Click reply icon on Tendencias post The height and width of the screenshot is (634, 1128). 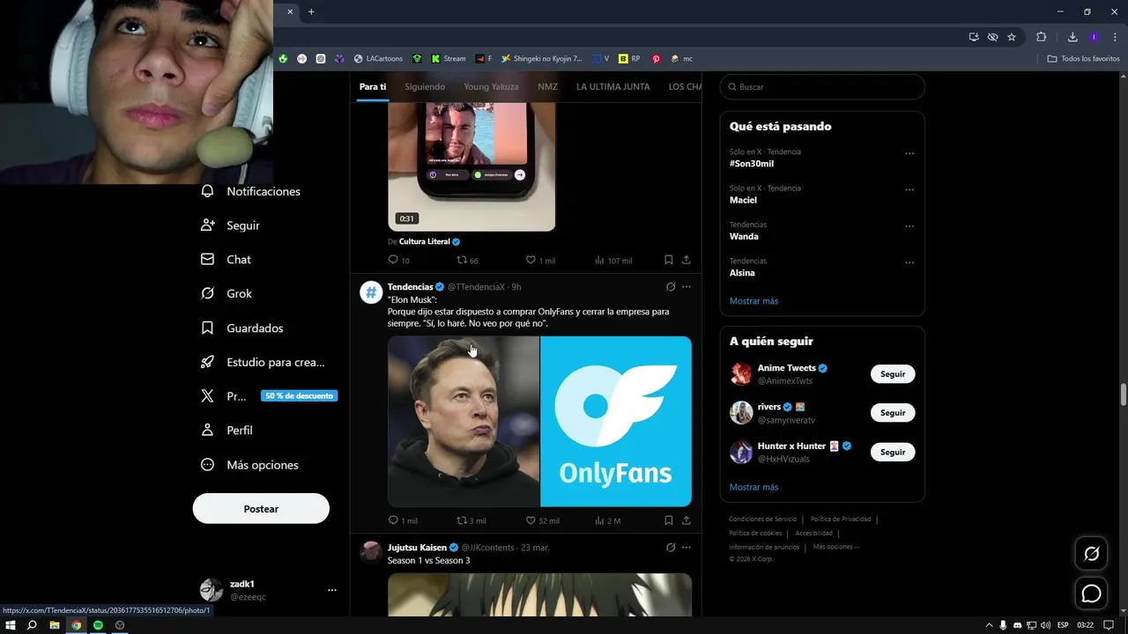pos(393,520)
